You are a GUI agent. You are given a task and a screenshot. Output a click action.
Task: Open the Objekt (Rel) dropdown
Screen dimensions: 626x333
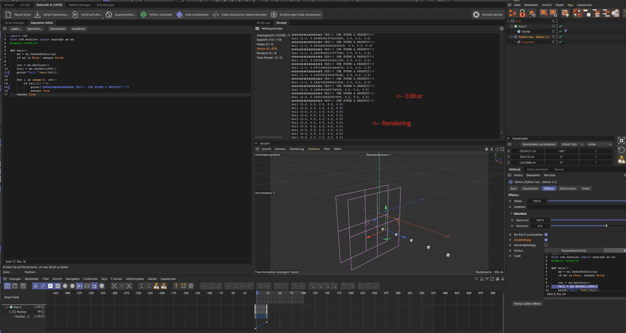click(572, 144)
